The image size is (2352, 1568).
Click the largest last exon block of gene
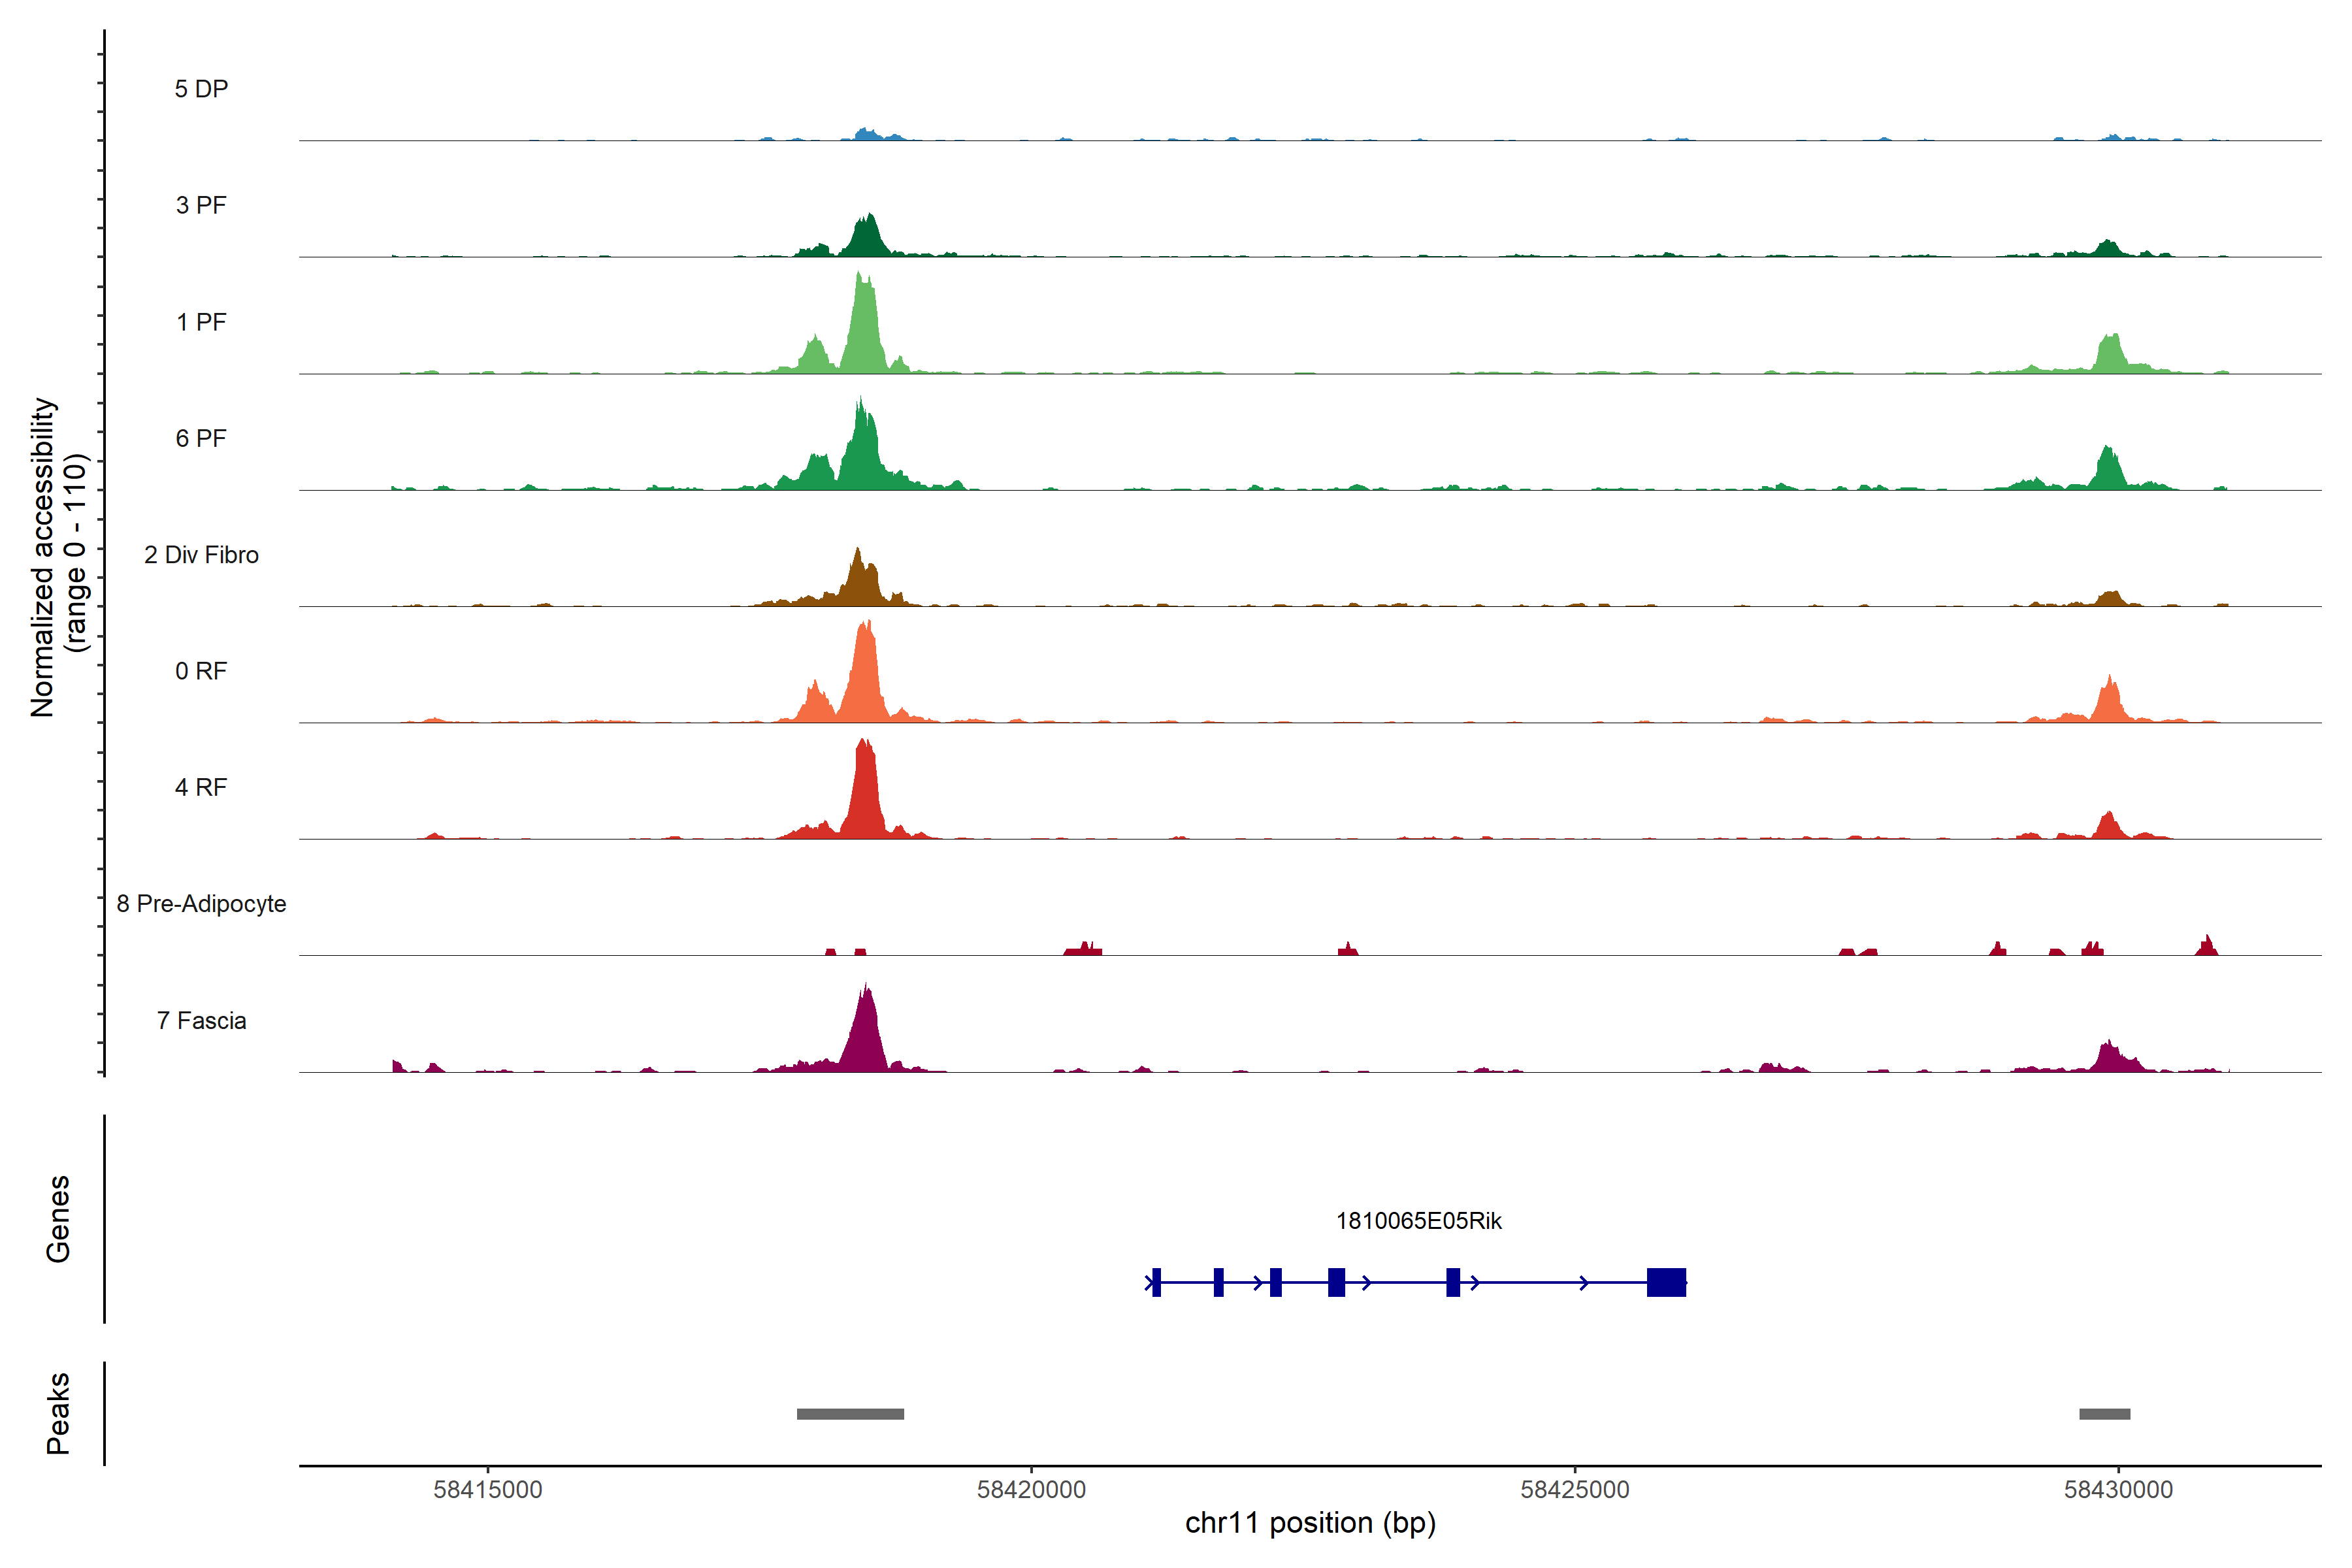[1666, 1282]
